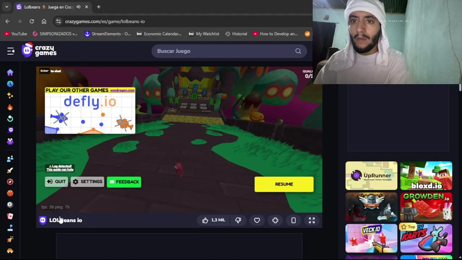This screenshot has height=260, width=462.
Task: Open the tab search dropdown
Action: 6,7
